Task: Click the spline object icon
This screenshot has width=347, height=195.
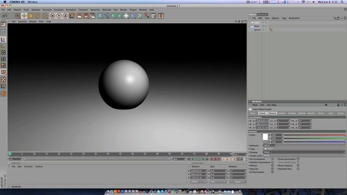Action: coord(107,16)
